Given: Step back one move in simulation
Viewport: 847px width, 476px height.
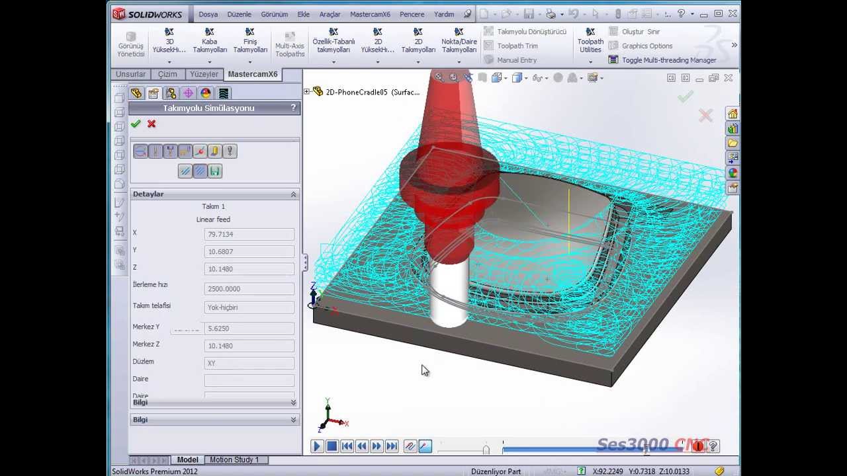Looking at the screenshot, I should click(361, 446).
